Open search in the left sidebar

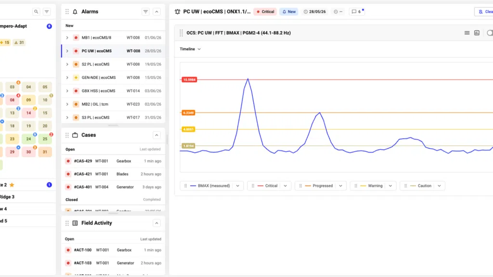(36, 12)
